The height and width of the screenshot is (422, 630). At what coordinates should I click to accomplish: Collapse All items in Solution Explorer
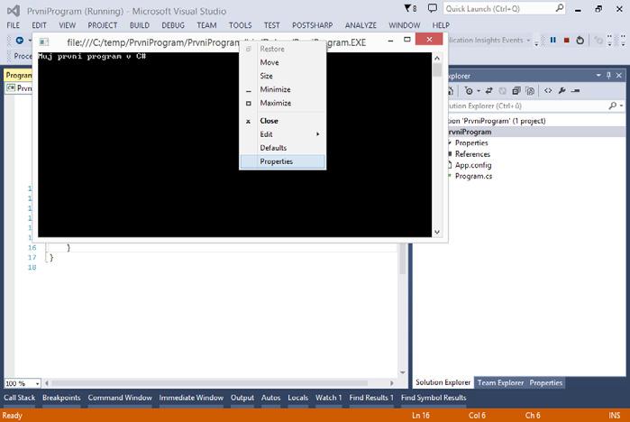pos(516,91)
